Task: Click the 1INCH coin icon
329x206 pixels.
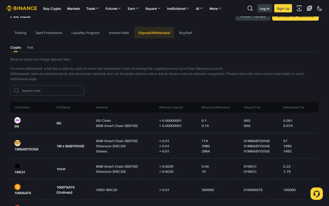Action: click(x=17, y=166)
